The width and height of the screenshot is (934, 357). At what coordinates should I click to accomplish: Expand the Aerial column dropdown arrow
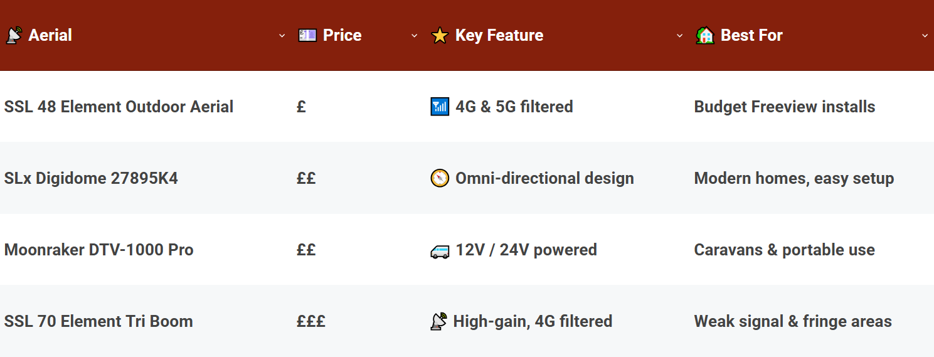pyautogui.click(x=282, y=36)
